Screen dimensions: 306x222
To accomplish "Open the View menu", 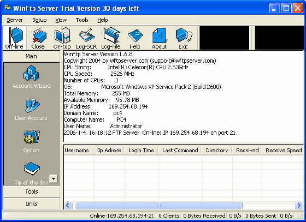I will click(x=61, y=20).
